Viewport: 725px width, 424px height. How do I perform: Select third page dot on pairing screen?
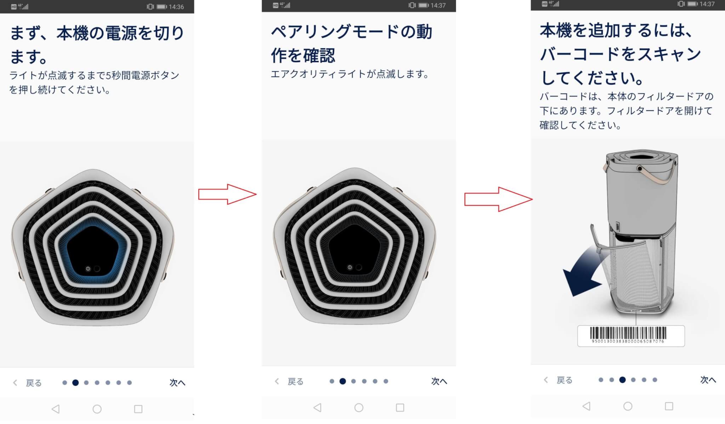coord(353,381)
